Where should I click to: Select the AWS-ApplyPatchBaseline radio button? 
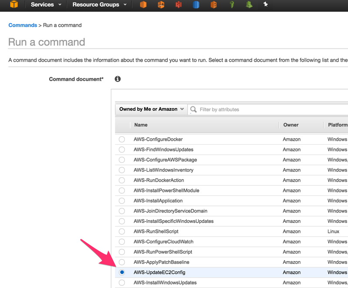click(122, 262)
